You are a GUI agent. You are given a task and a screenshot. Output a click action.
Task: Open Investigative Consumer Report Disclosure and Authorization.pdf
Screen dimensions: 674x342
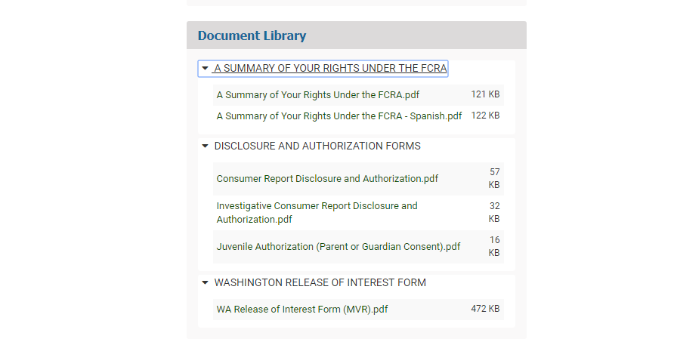[x=317, y=212]
